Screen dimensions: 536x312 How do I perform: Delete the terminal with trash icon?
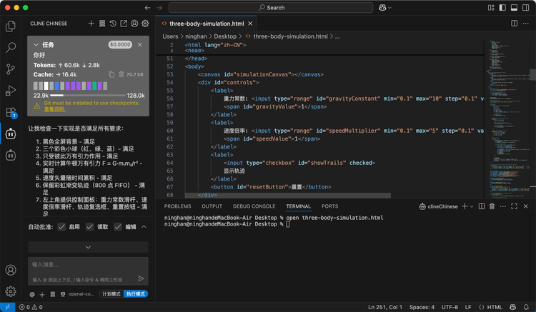(492, 206)
